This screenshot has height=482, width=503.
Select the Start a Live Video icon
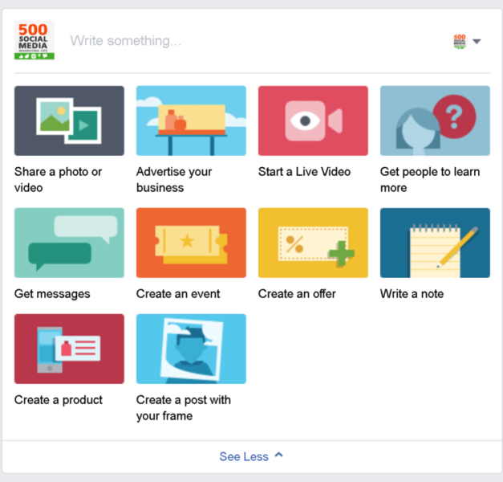[313, 120]
